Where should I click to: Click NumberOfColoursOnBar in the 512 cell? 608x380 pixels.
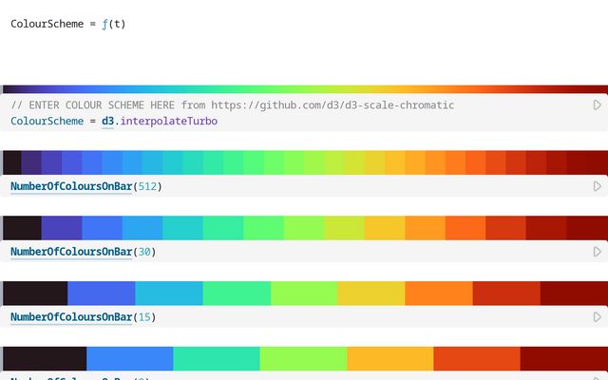(71, 187)
